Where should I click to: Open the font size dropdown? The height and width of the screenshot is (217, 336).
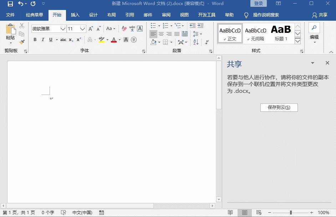click(x=83, y=29)
